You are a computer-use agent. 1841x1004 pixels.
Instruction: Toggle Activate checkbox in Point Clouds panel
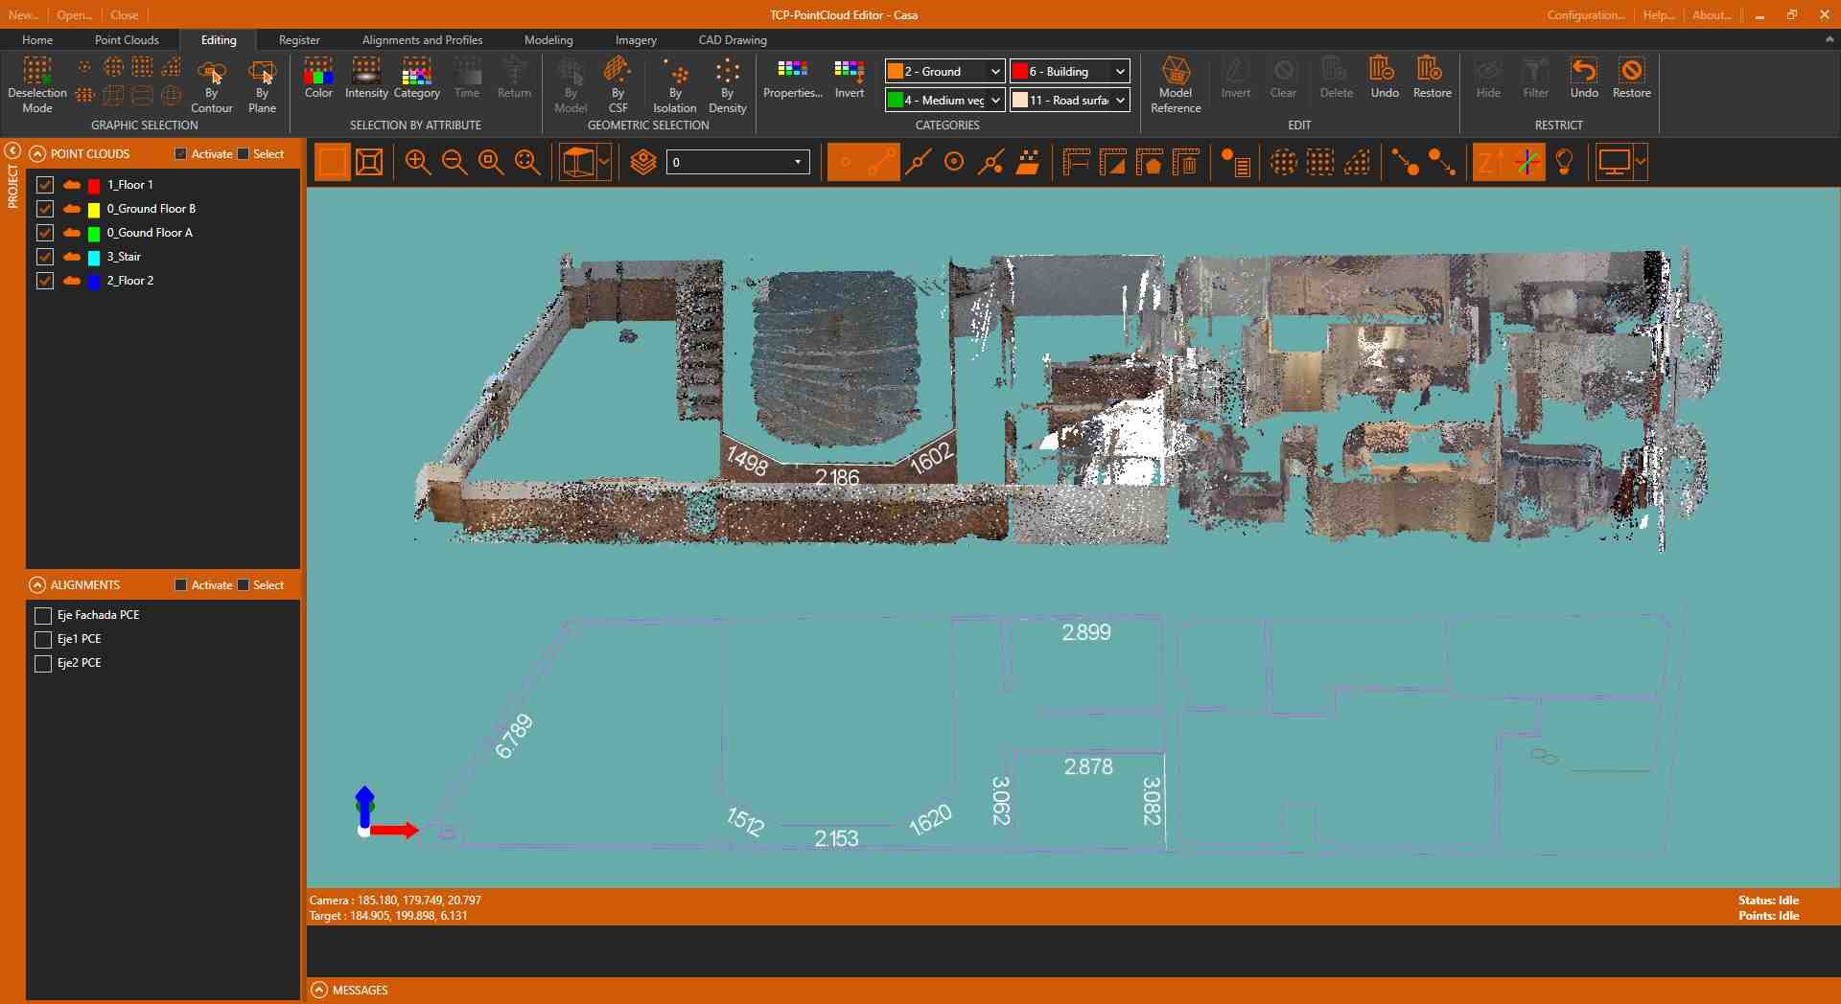point(181,154)
